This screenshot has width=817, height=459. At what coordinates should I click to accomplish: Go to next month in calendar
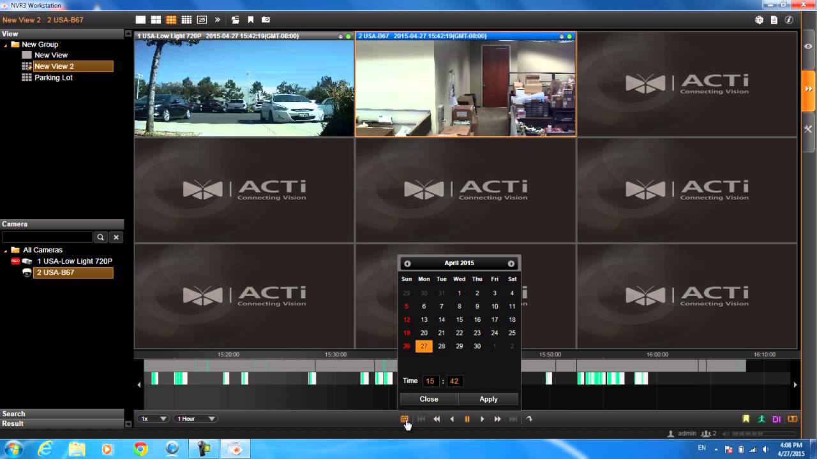[511, 263]
